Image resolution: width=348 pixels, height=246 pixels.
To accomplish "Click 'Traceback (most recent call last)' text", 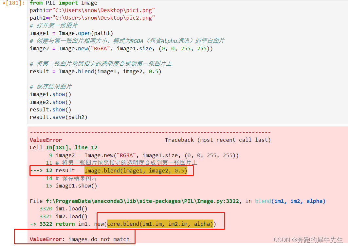I will click(218, 140).
